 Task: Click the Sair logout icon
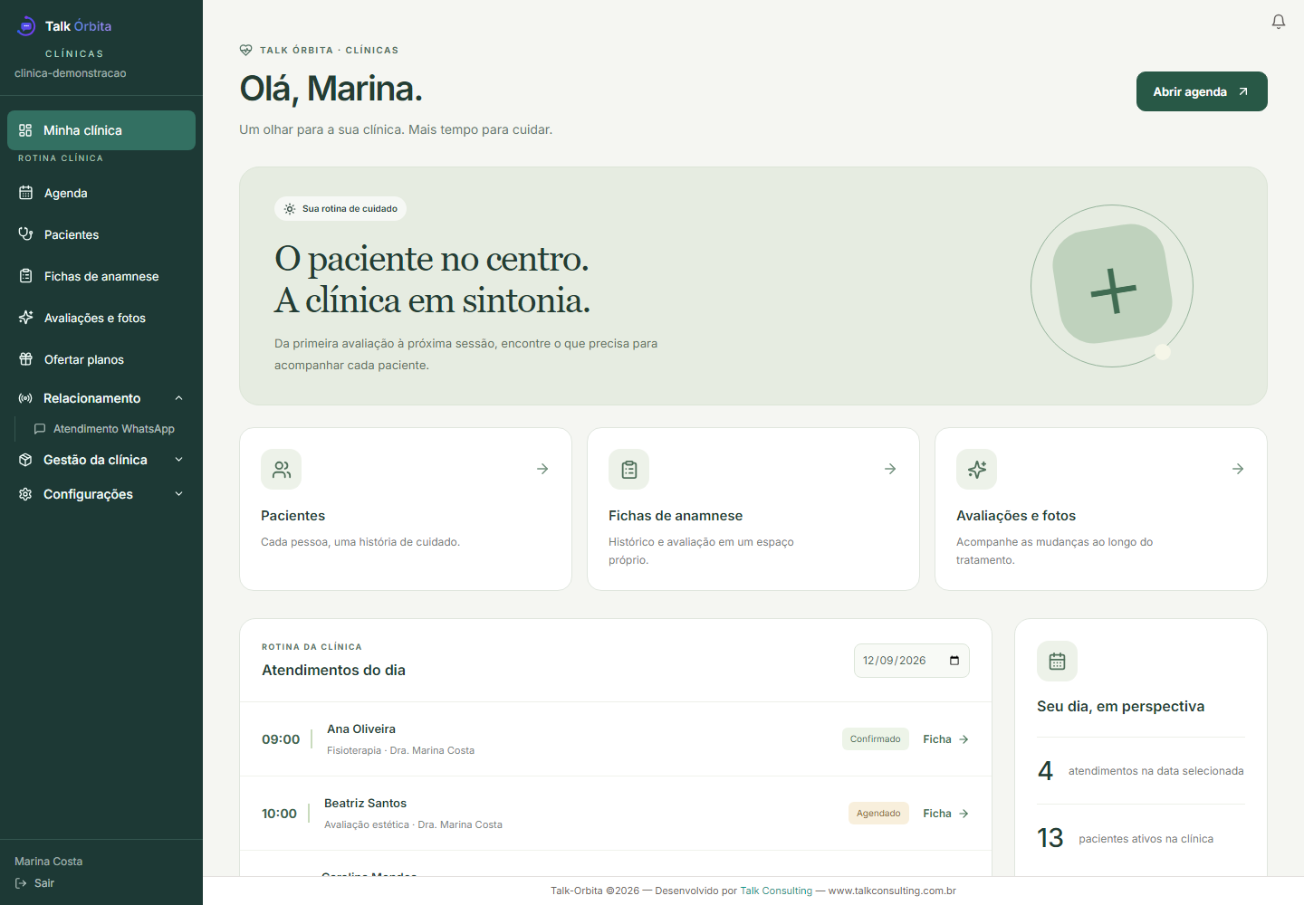(21, 883)
